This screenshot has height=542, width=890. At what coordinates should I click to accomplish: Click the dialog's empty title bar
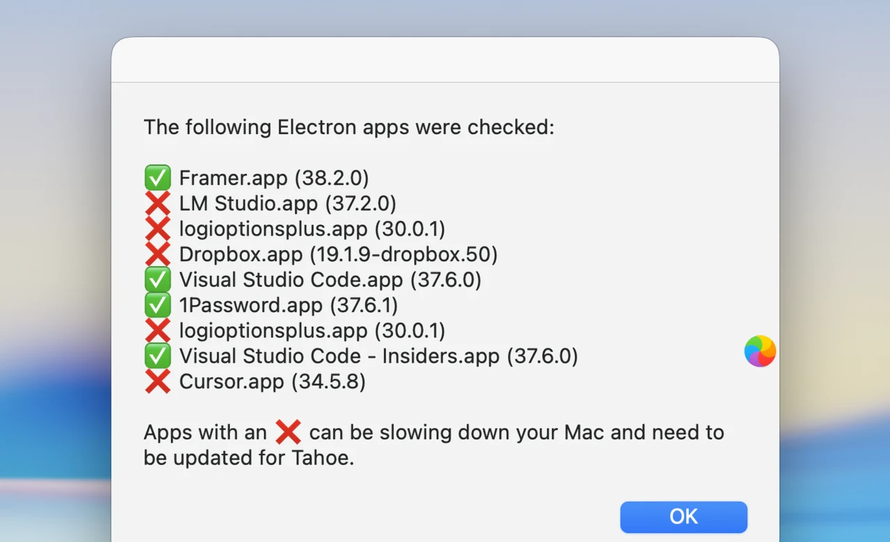445,60
